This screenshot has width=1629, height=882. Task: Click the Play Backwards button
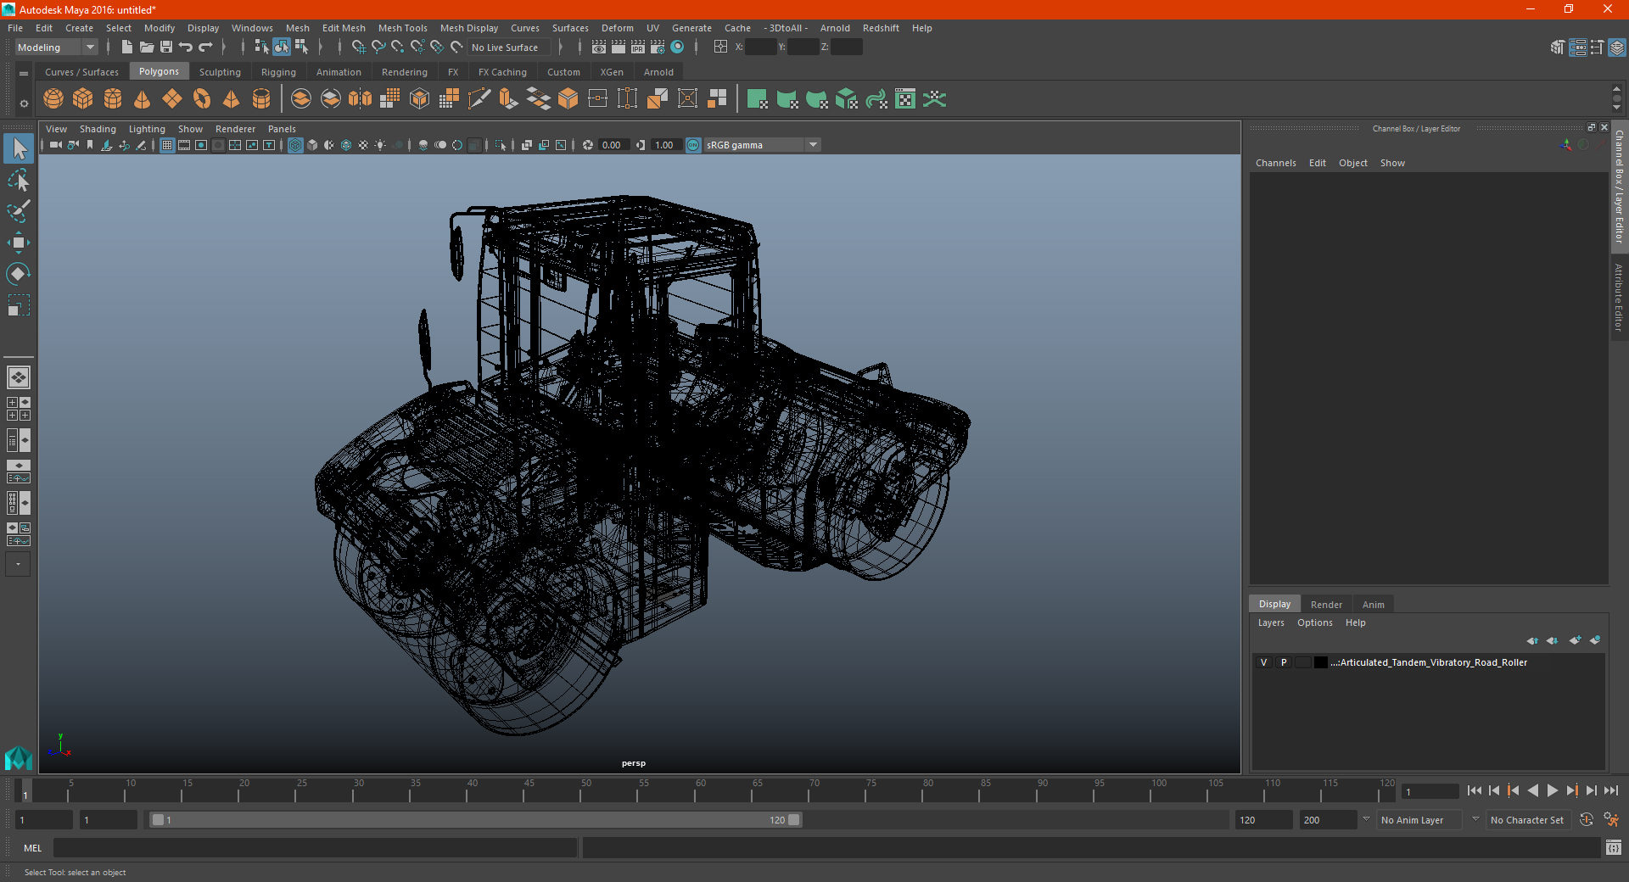pyautogui.click(x=1532, y=790)
